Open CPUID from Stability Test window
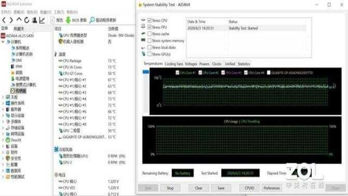The width and height of the screenshot is (348, 196). click(x=249, y=188)
